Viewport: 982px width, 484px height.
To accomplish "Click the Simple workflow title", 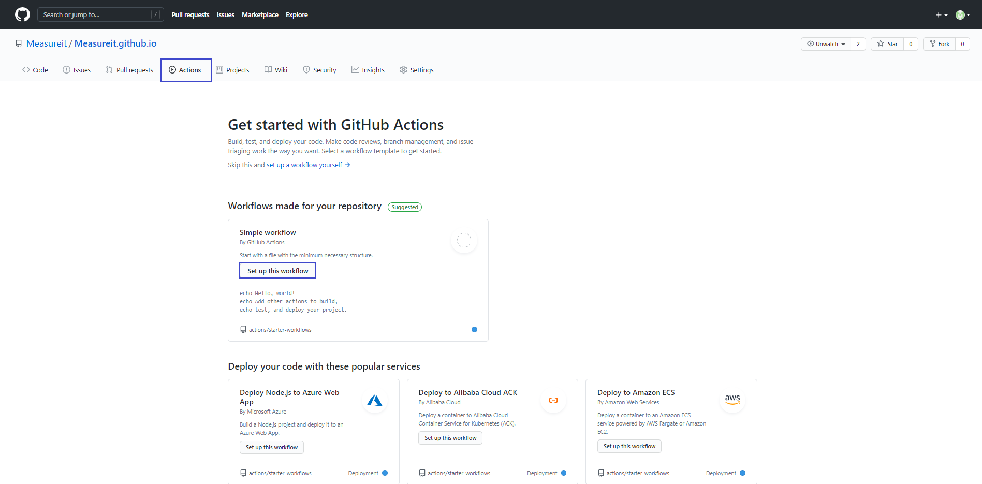I will (268, 233).
